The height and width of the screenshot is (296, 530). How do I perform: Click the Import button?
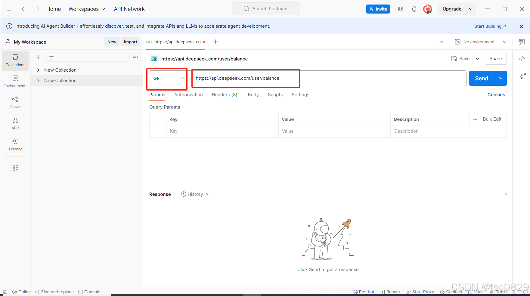(131, 42)
